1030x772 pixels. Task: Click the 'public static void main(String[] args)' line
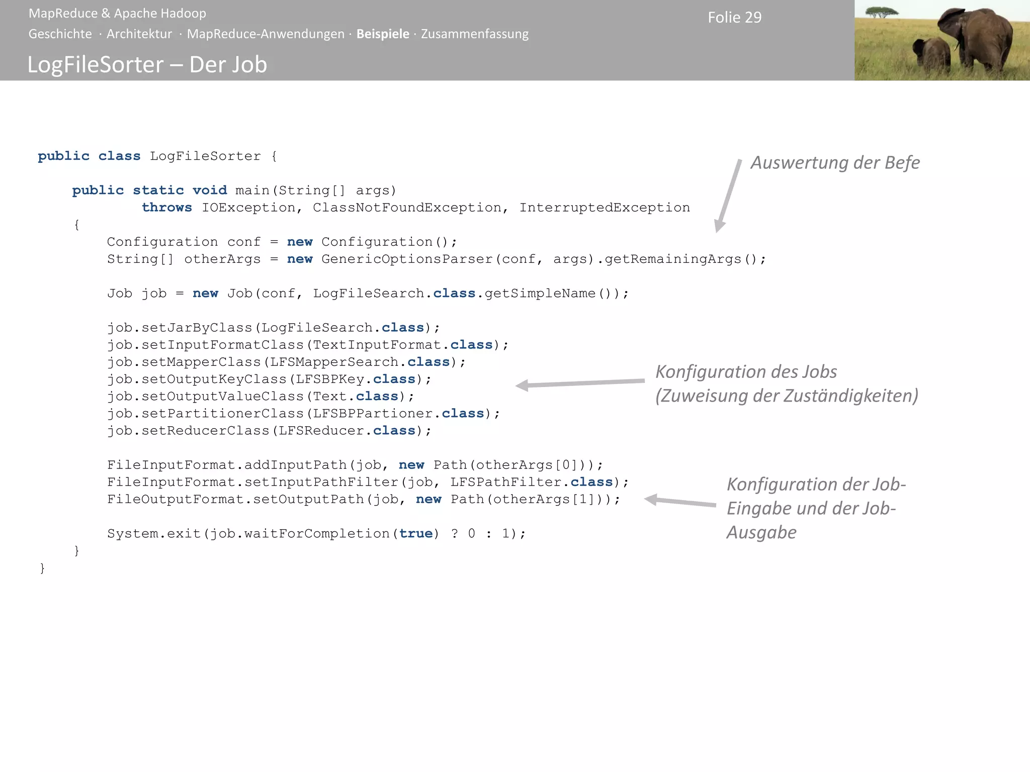tap(234, 190)
